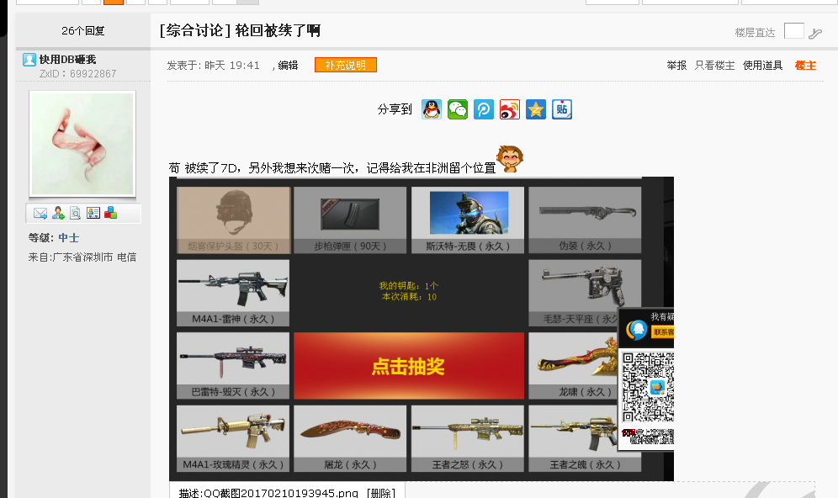Click the 点击抽奖 lottery button

point(409,366)
